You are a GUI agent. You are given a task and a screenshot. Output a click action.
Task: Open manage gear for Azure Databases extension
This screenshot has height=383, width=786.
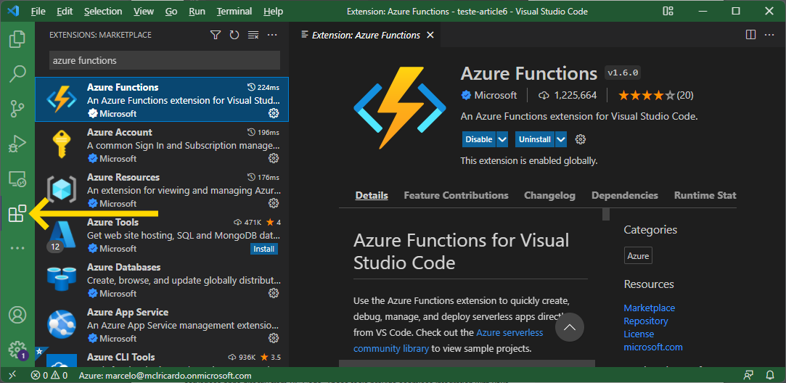click(x=273, y=293)
